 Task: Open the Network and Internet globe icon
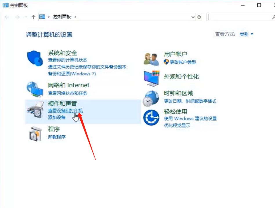(35, 89)
